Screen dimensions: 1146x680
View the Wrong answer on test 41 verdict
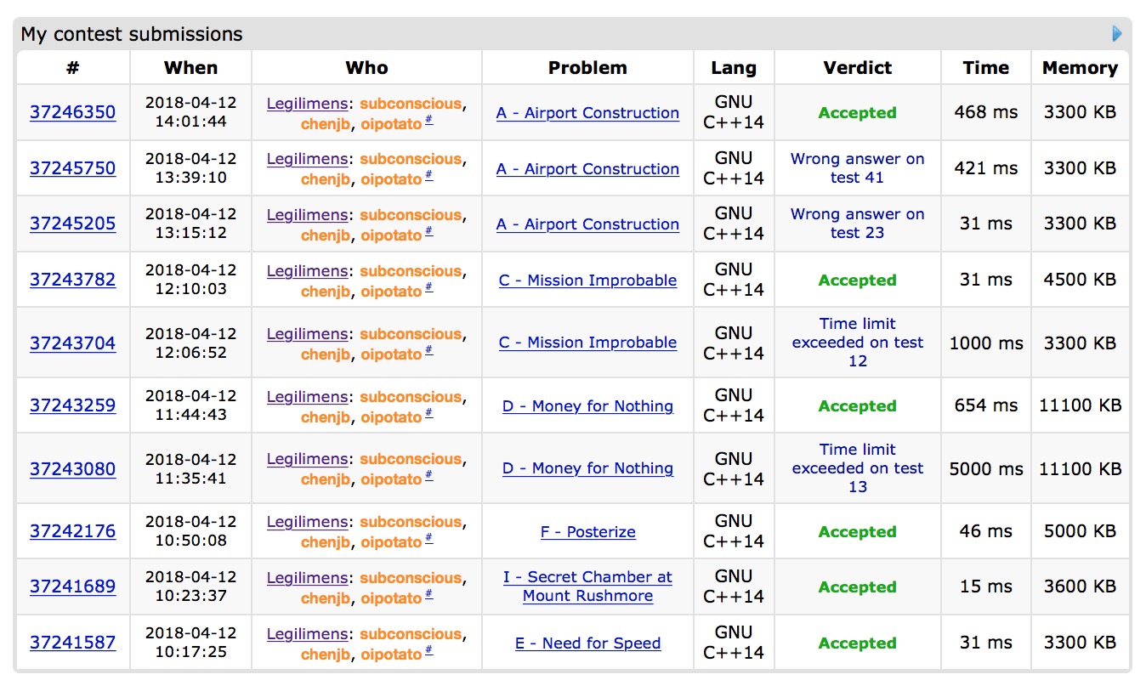coord(857,168)
